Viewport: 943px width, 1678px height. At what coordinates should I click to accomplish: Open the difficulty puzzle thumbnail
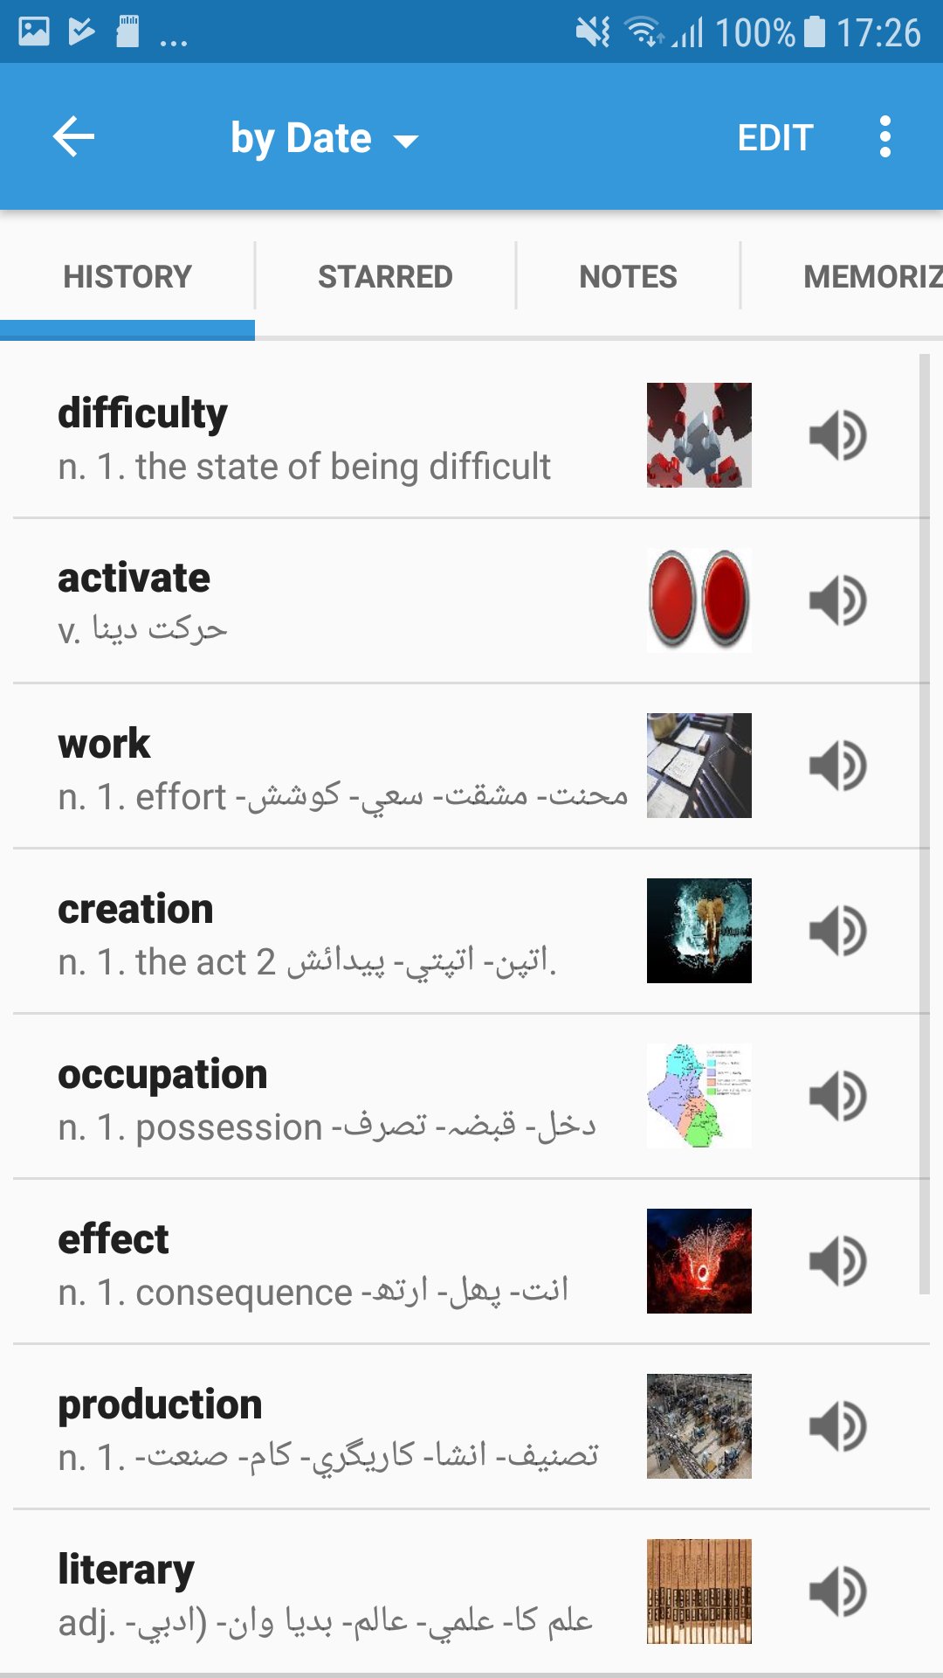pyautogui.click(x=699, y=435)
